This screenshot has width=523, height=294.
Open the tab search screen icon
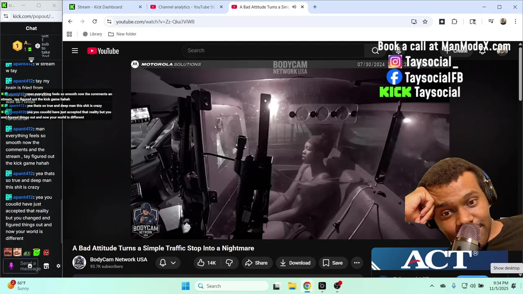[473, 22]
